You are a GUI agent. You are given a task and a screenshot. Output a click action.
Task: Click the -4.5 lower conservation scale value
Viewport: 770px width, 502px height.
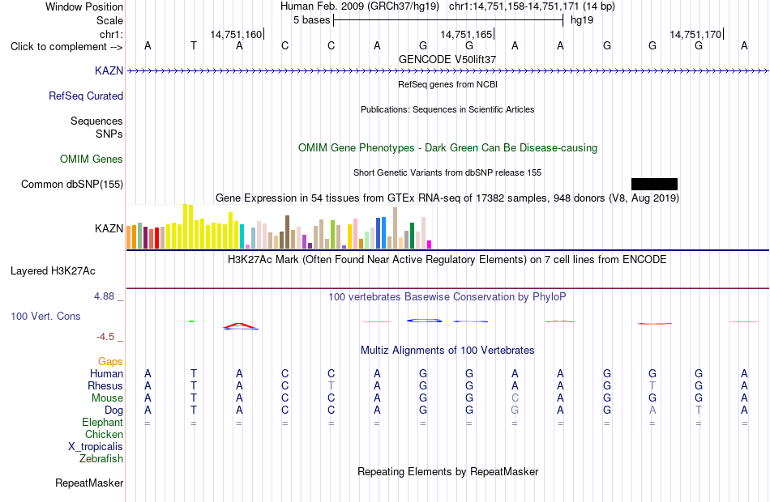(x=105, y=337)
